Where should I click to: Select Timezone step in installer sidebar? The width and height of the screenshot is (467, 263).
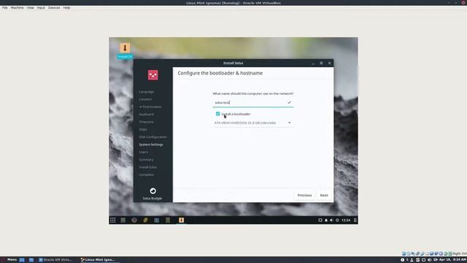tap(146, 122)
